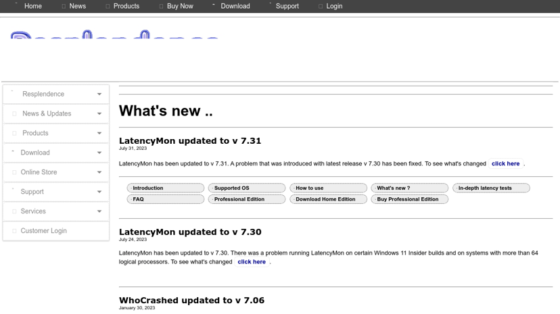560x314 pixels.
Task: Open the Professional Edition button
Action: pyautogui.click(x=247, y=199)
